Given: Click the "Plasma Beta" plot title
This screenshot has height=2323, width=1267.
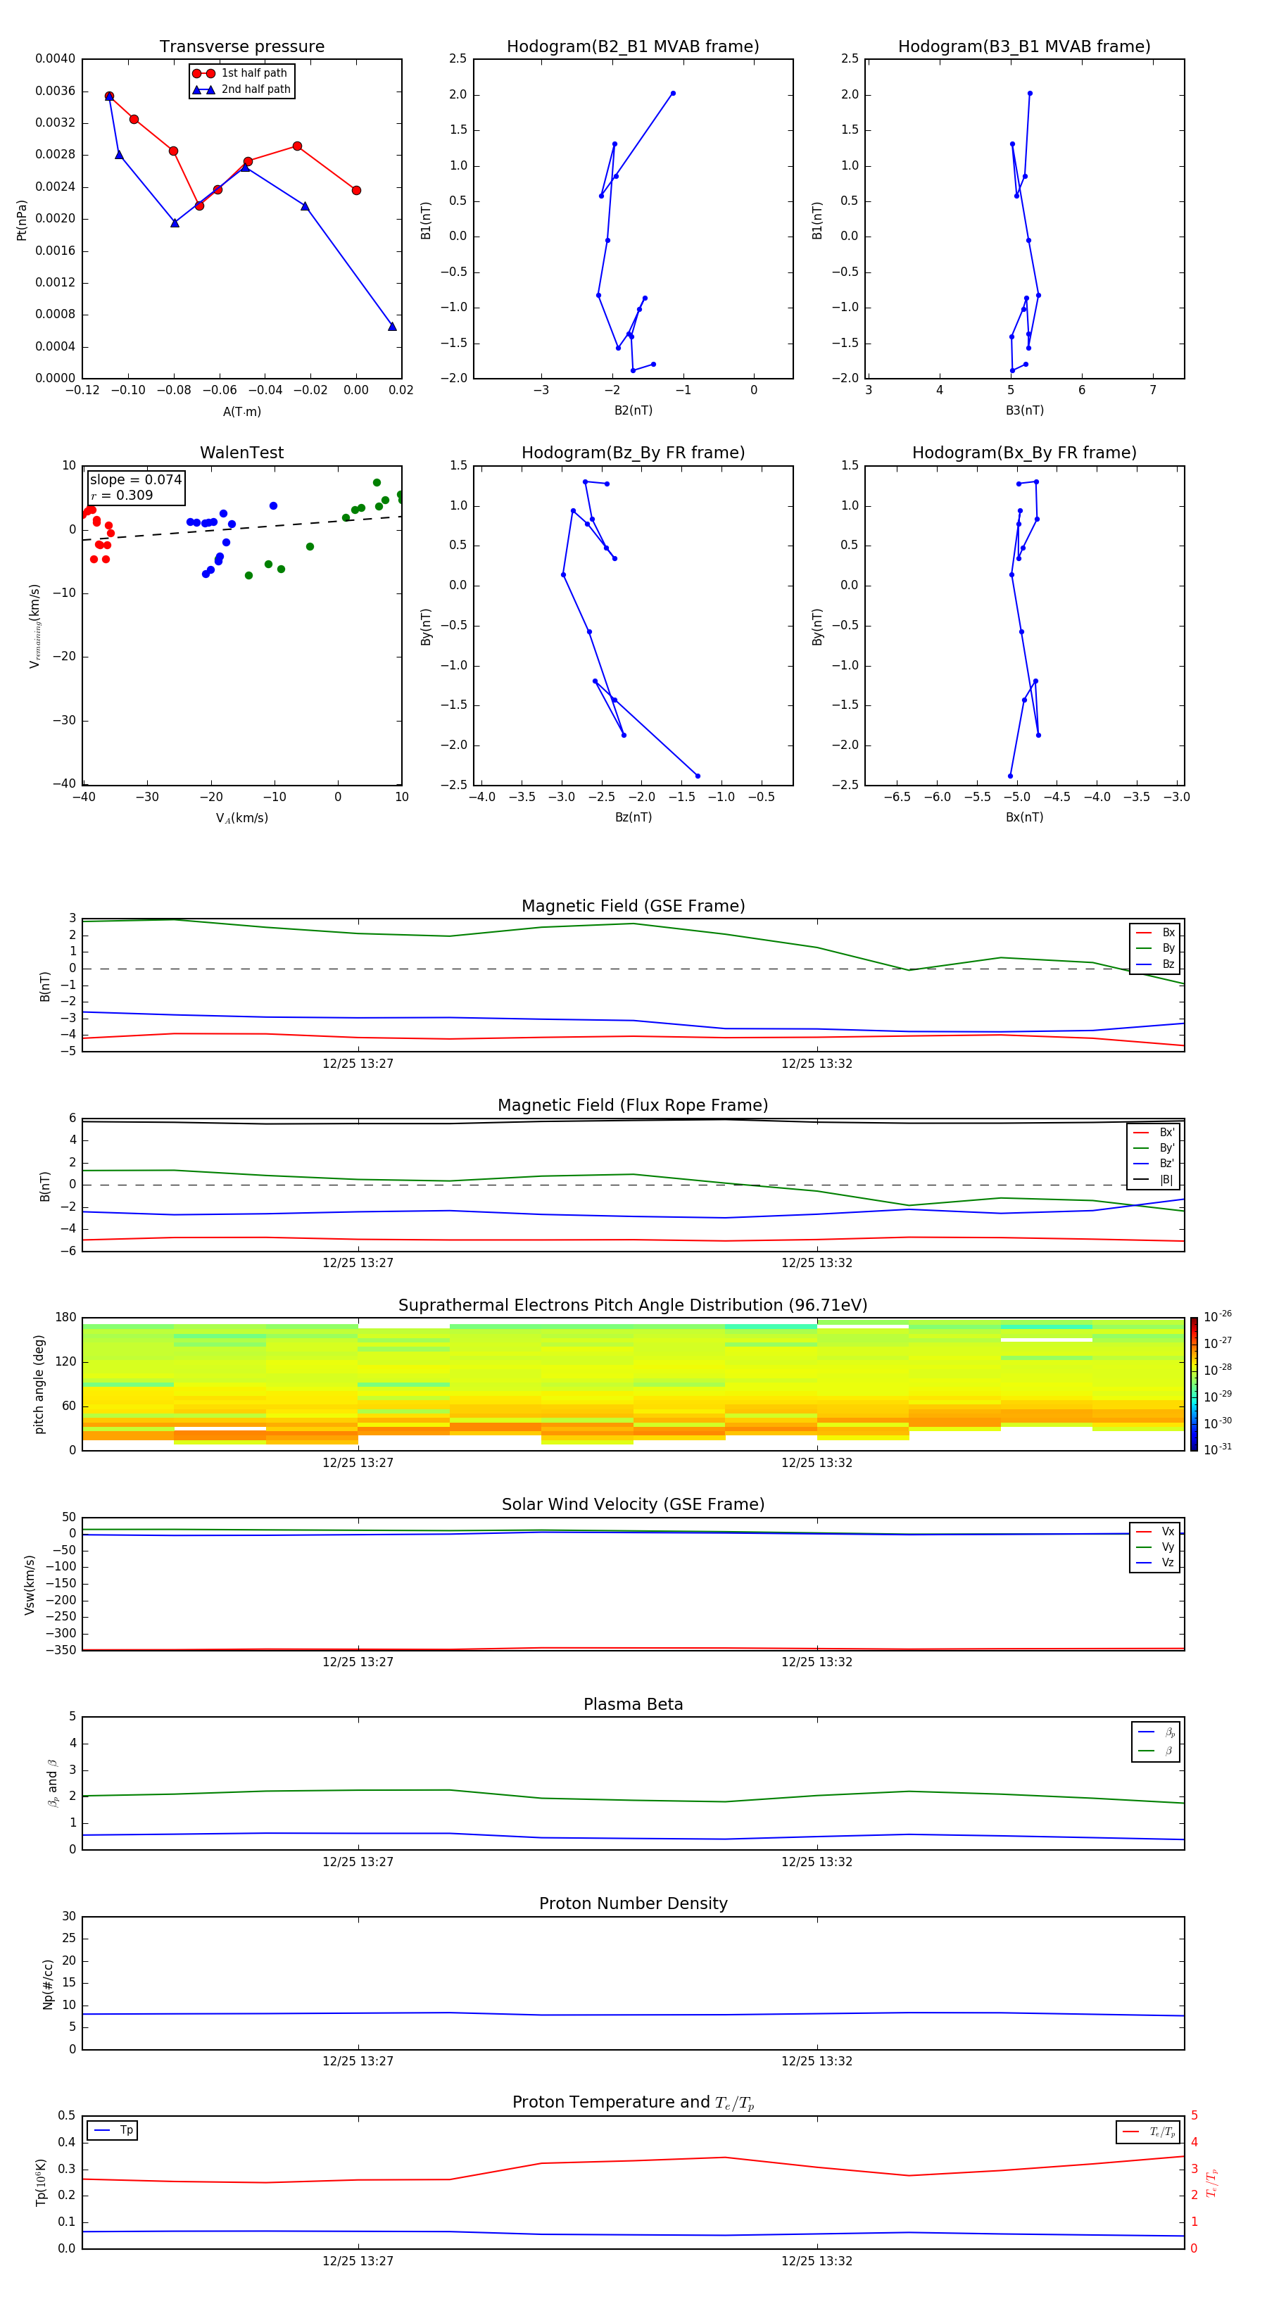Looking at the screenshot, I should (x=633, y=1704).
